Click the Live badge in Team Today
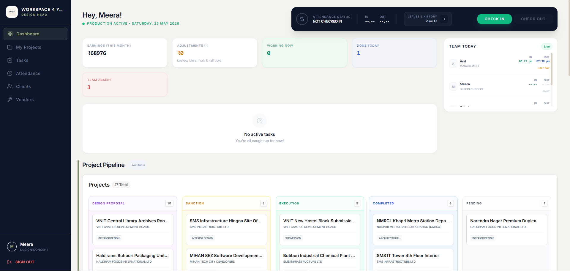 547,46
